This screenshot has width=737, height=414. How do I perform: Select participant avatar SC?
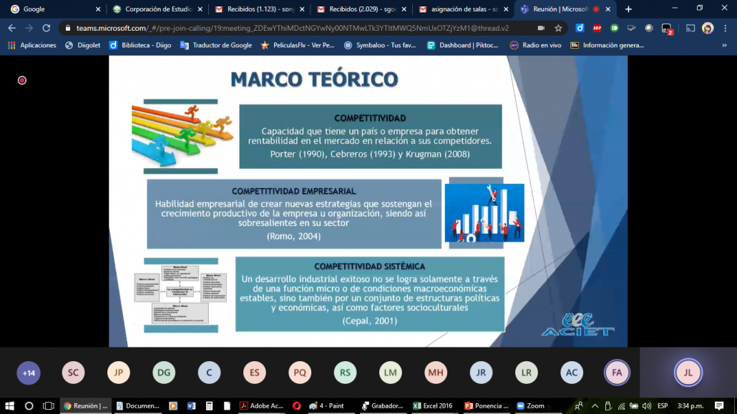point(73,373)
